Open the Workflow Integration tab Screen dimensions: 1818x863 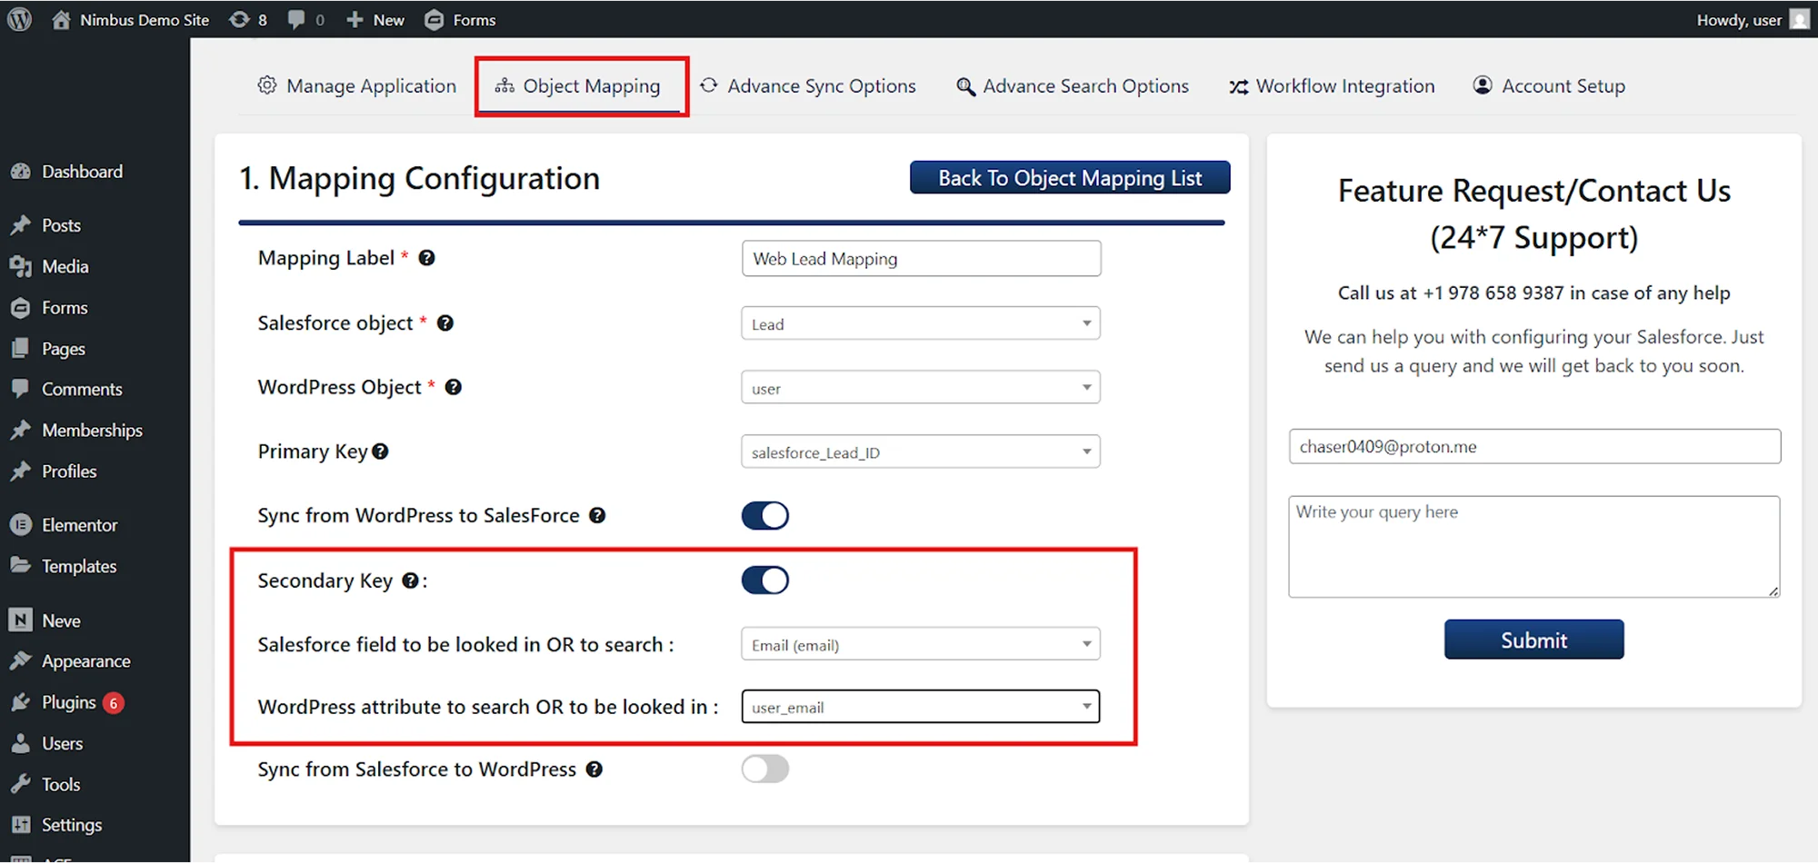click(x=1332, y=86)
